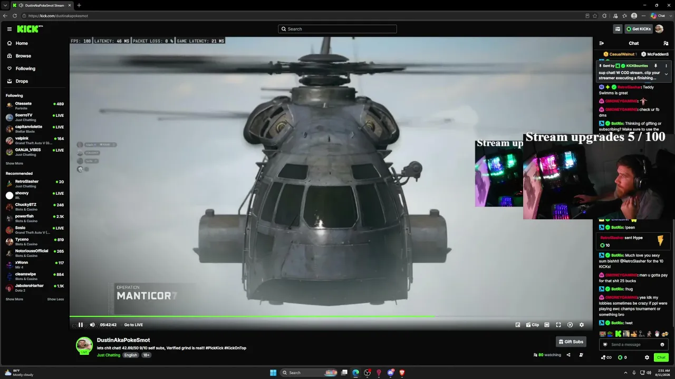Image resolution: width=675 pixels, height=379 pixels.
Task: Collapse the chat panel
Action: [x=602, y=43]
